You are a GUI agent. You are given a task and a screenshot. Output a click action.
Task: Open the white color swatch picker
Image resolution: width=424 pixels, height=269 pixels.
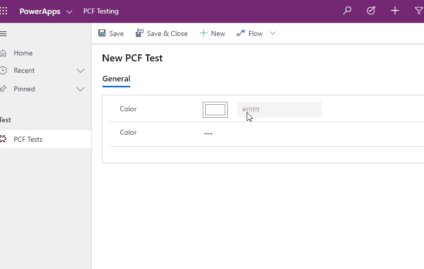click(215, 110)
